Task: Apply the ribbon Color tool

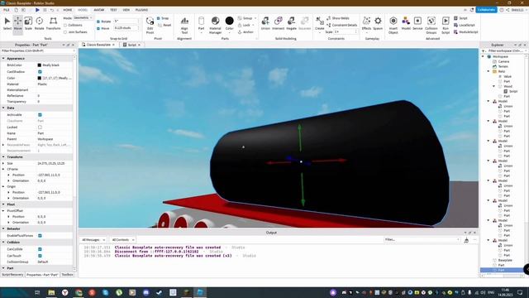Action: pos(230,24)
